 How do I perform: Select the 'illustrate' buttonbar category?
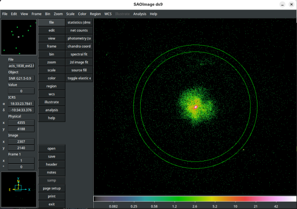(x=52, y=102)
